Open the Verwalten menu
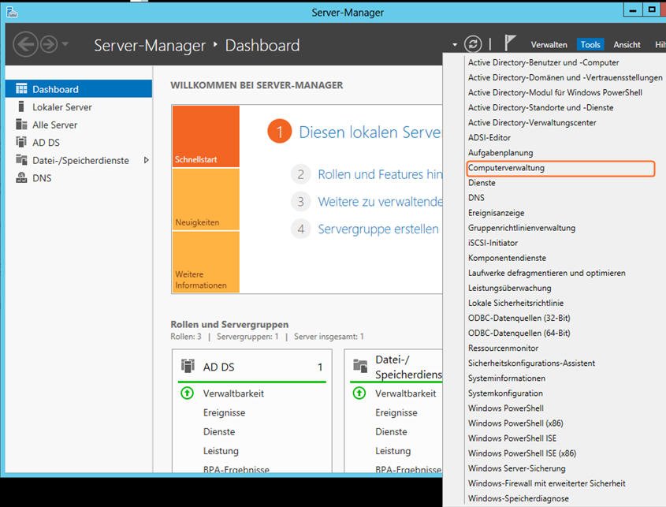This screenshot has height=507, width=666. tap(549, 45)
